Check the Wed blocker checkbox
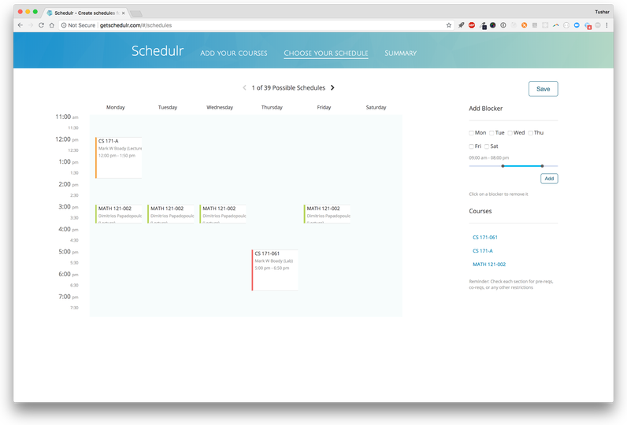Image resolution: width=627 pixels, height=425 pixels. tap(510, 133)
